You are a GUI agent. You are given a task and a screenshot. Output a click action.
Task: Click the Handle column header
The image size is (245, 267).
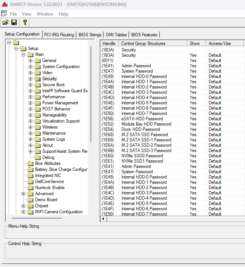pyautogui.click(x=109, y=43)
